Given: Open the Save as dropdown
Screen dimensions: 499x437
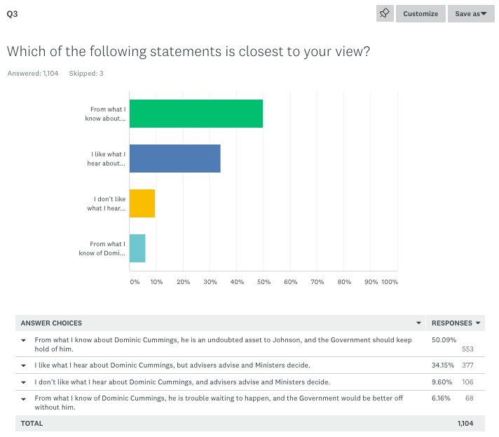Looking at the screenshot, I should coord(471,13).
